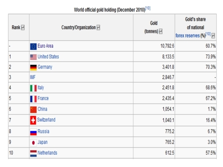Sort by Country/Organization column icon

click(x=98, y=27)
